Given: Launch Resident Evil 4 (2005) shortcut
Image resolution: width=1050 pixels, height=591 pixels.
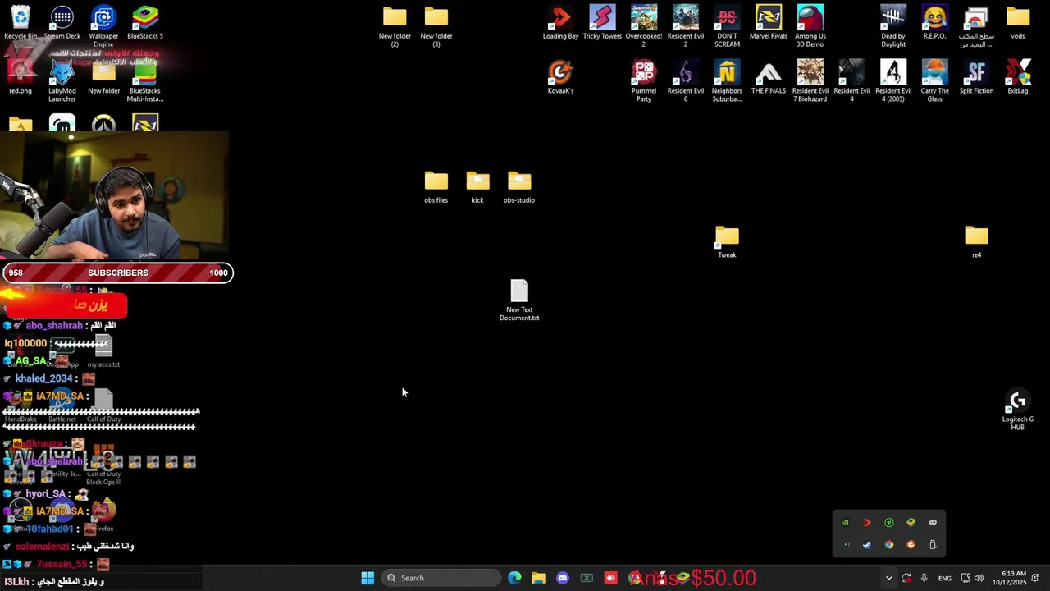Looking at the screenshot, I should tap(893, 81).
